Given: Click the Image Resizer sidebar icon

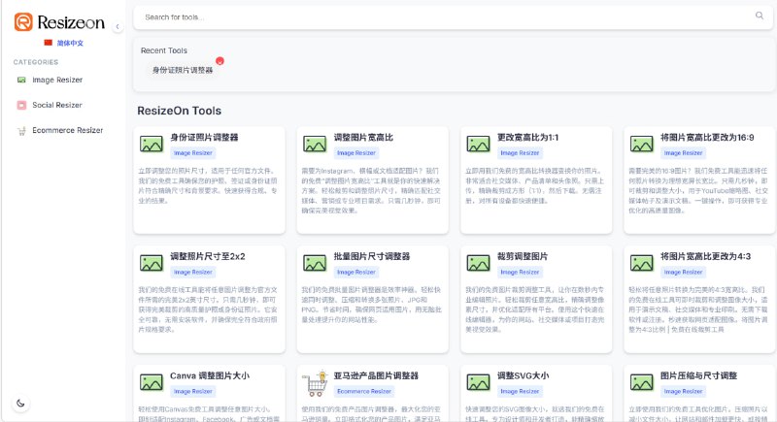Looking at the screenshot, I should (x=21, y=80).
